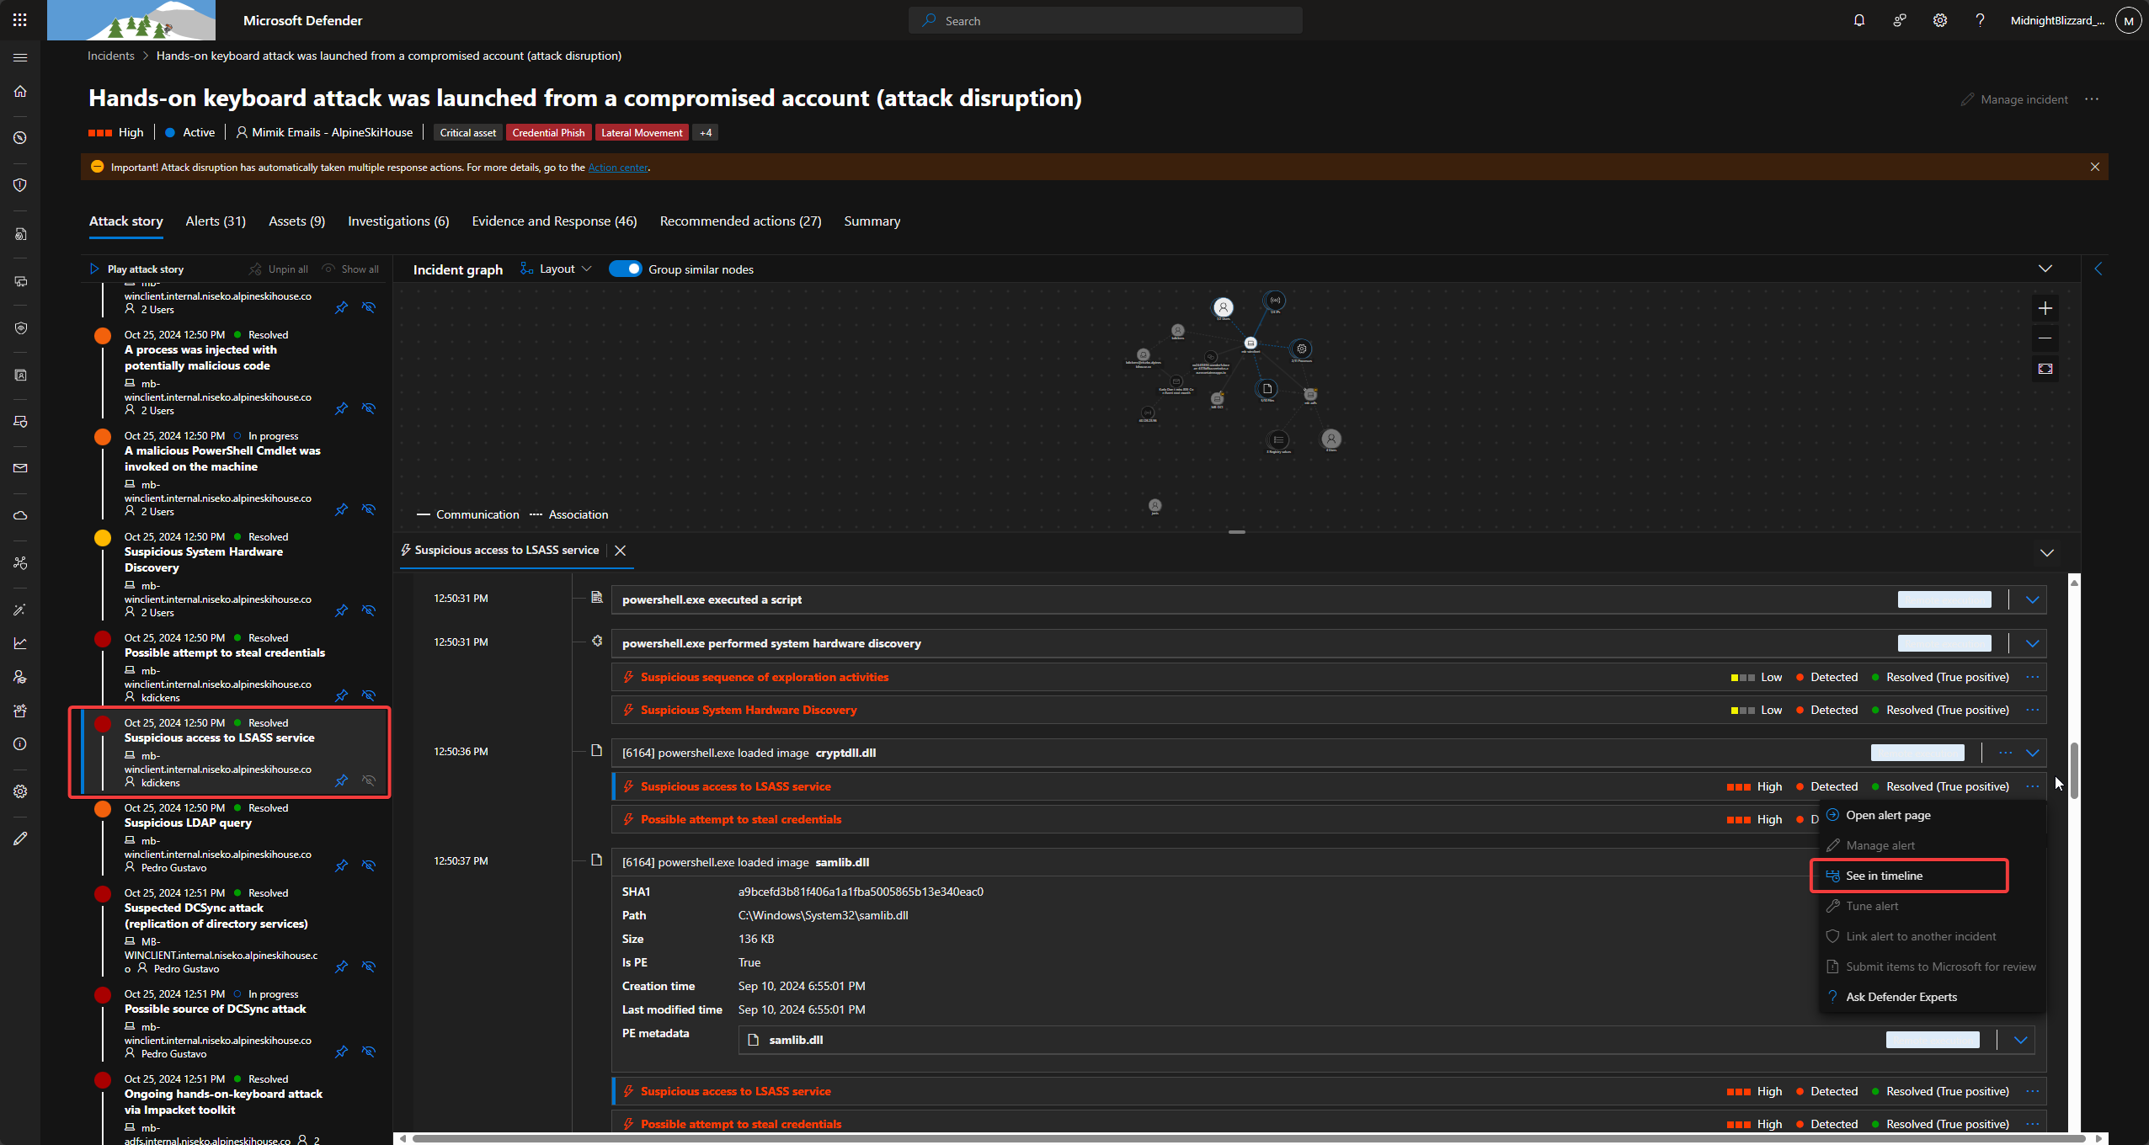The image size is (2149, 1145).
Task: Switch to the Alerts (31) tab
Action: tap(215, 221)
